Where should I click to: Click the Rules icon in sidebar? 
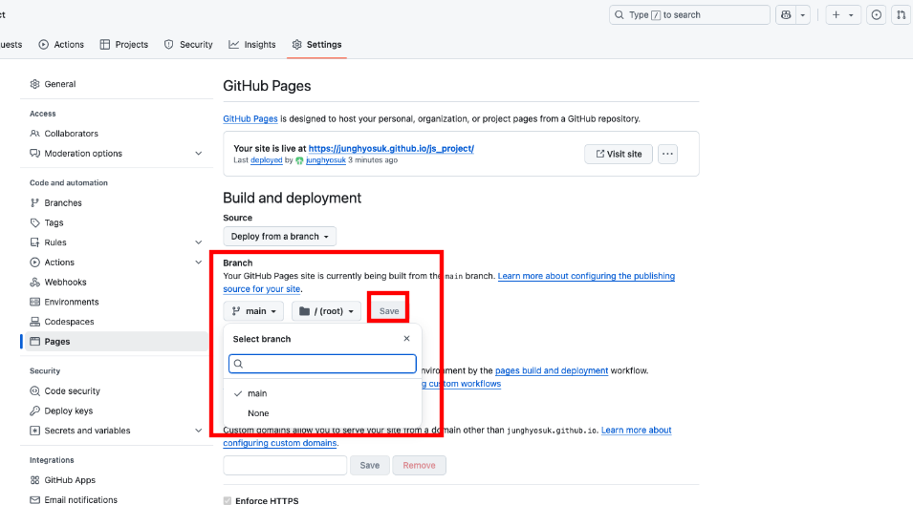click(x=35, y=242)
